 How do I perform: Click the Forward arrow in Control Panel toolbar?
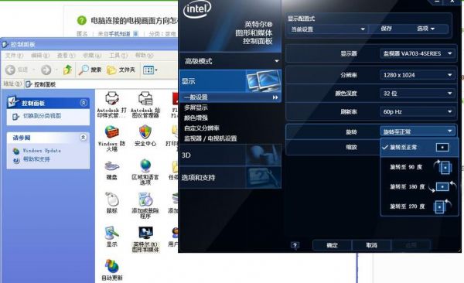click(x=46, y=70)
